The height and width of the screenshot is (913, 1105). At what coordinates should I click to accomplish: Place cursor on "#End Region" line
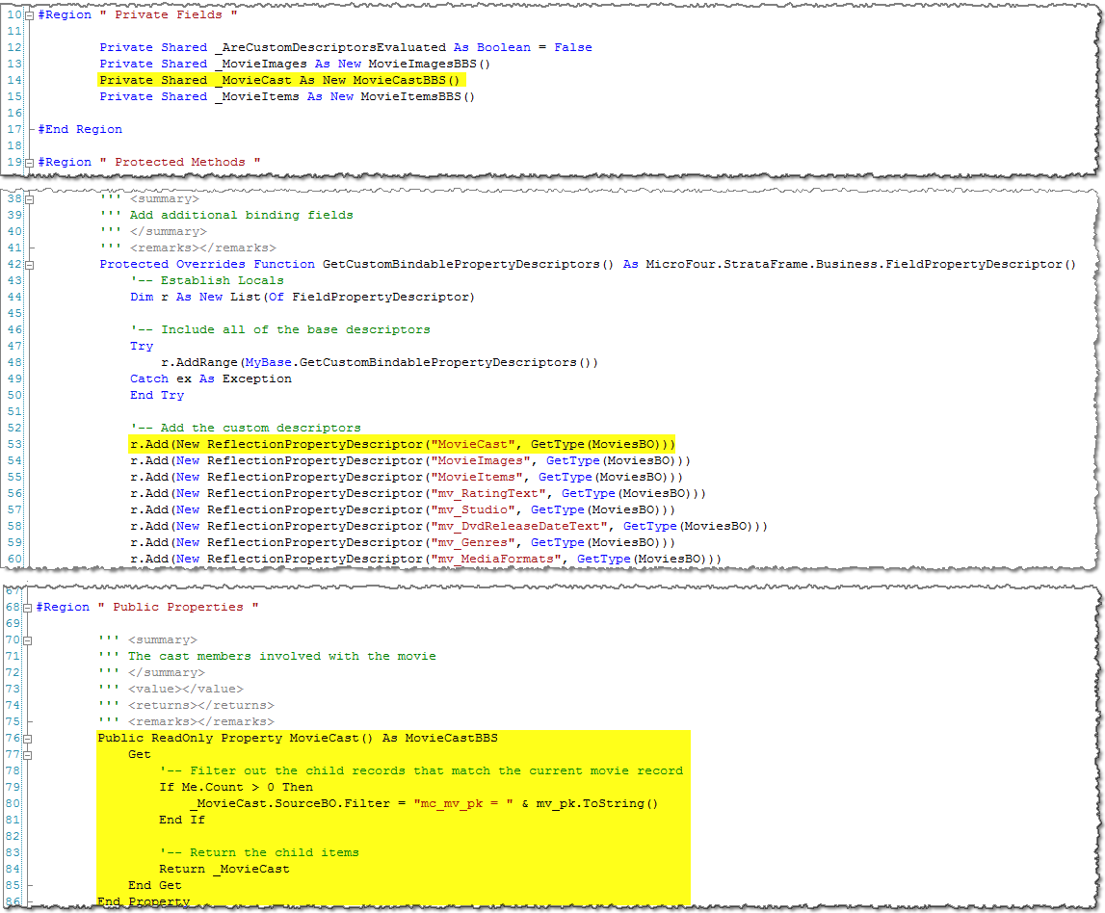click(79, 130)
